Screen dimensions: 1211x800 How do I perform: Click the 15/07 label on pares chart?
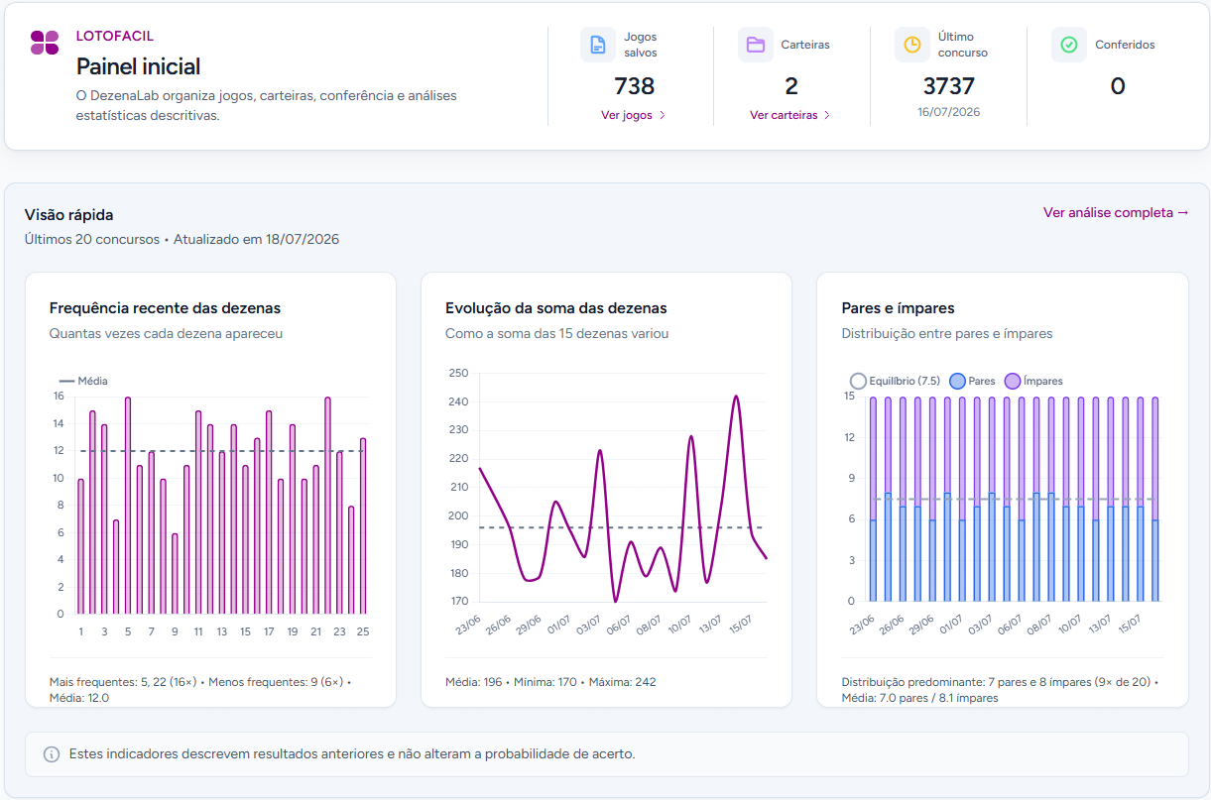(x=1129, y=627)
